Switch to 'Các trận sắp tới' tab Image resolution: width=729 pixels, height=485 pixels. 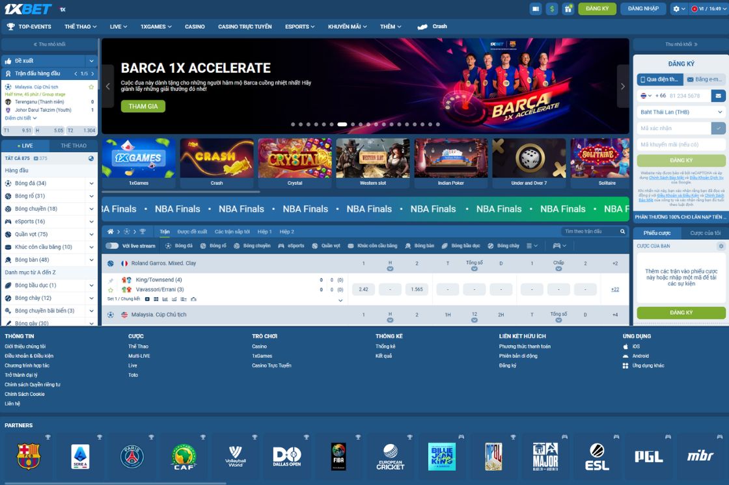click(x=232, y=231)
